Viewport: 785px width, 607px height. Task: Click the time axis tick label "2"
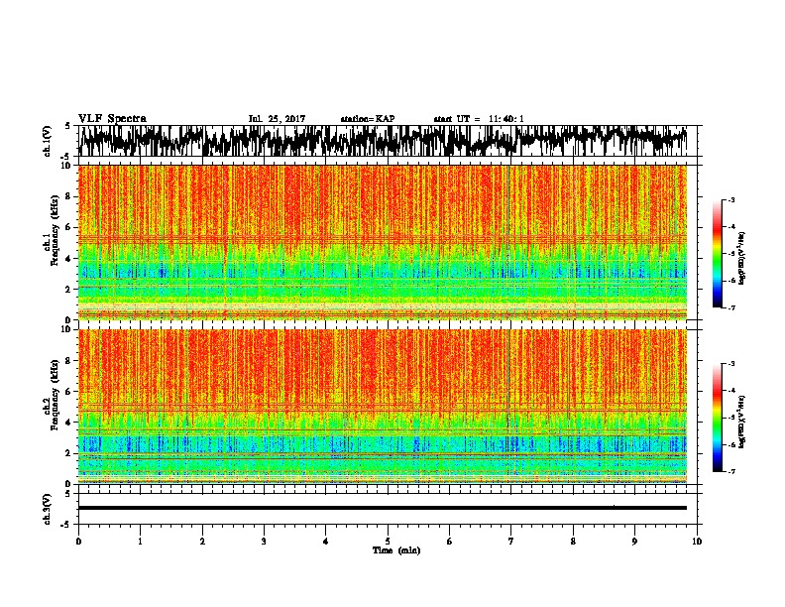pos(202,542)
